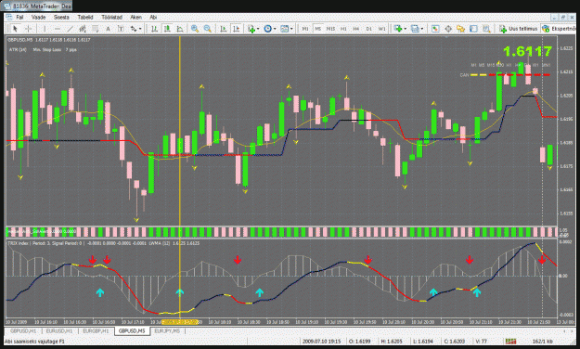Expand the profiles dropdown arrow
This screenshot has height=349, width=580.
coord(422,29)
